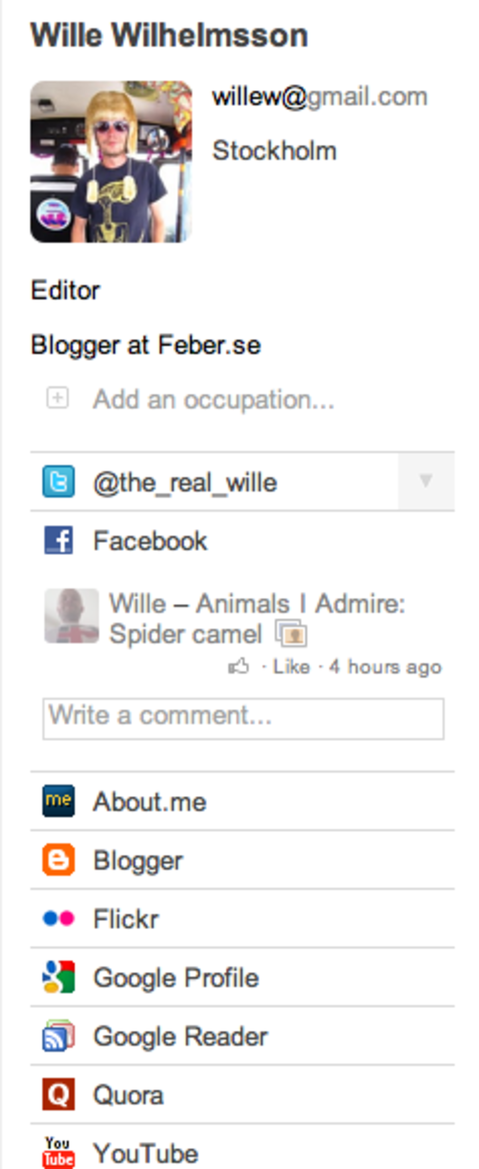
Task: Click the Facebook logo icon
Action: pos(59,540)
